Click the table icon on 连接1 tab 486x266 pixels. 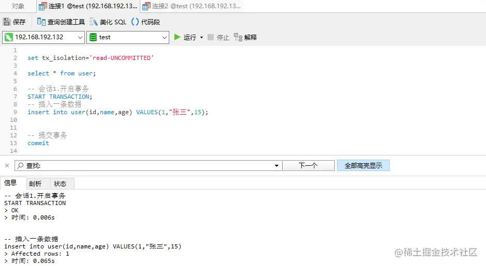[43, 6]
